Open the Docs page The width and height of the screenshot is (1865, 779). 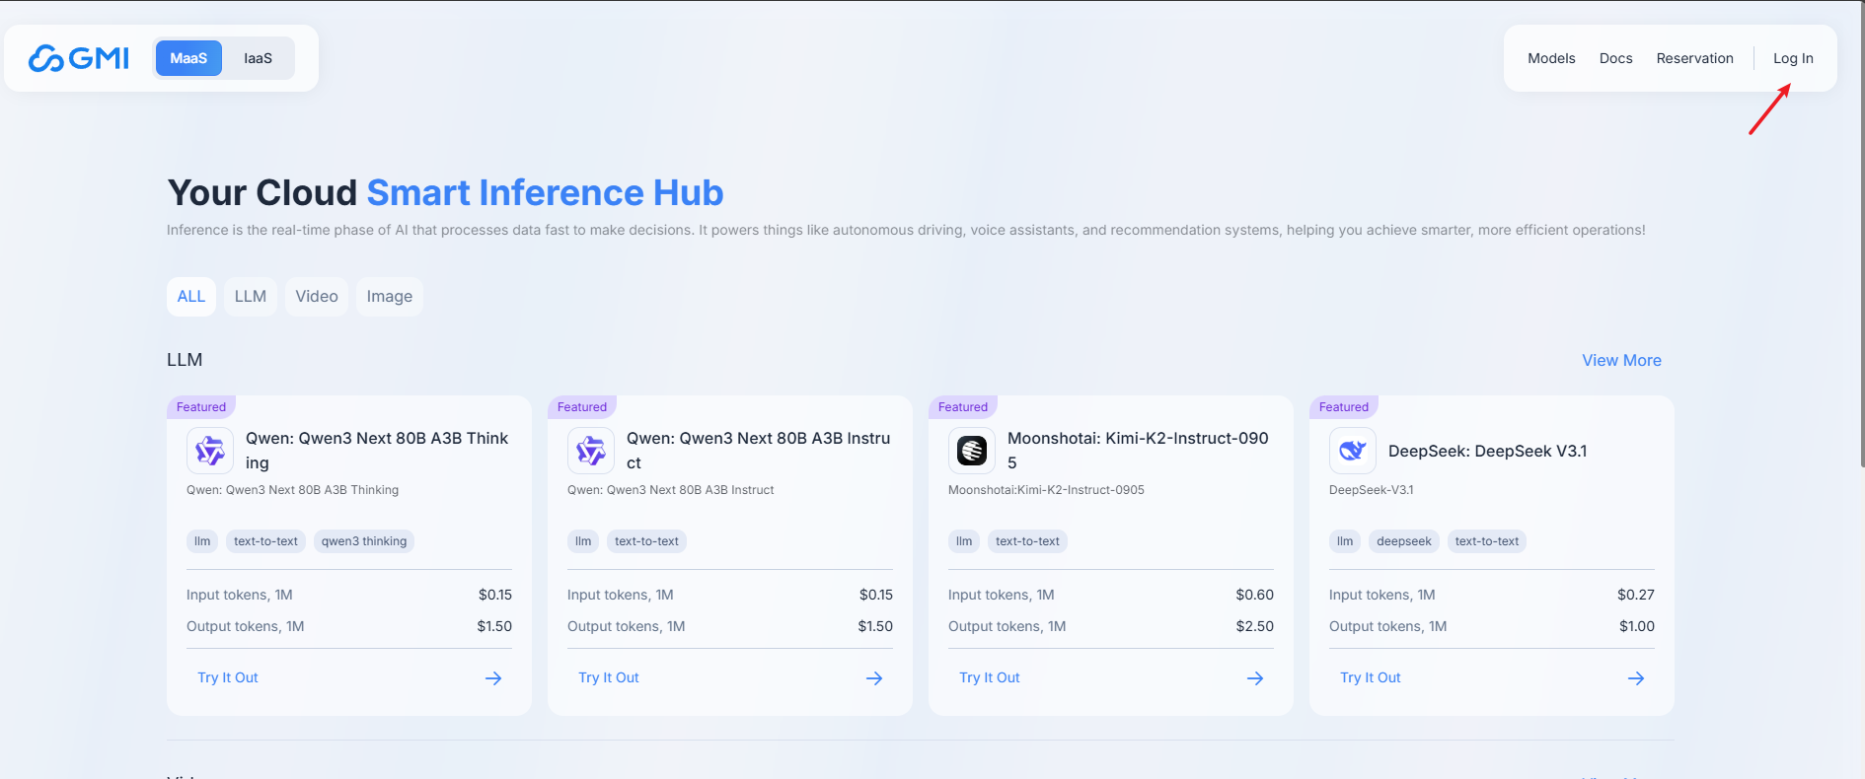tap(1615, 58)
